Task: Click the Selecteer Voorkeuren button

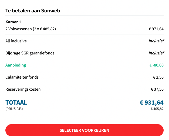Action: pyautogui.click(x=84, y=130)
